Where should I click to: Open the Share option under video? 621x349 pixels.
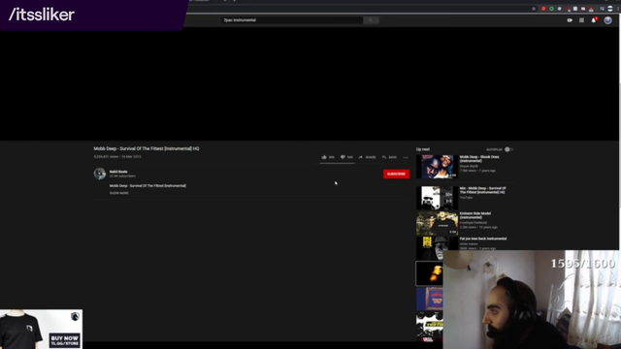coord(367,157)
